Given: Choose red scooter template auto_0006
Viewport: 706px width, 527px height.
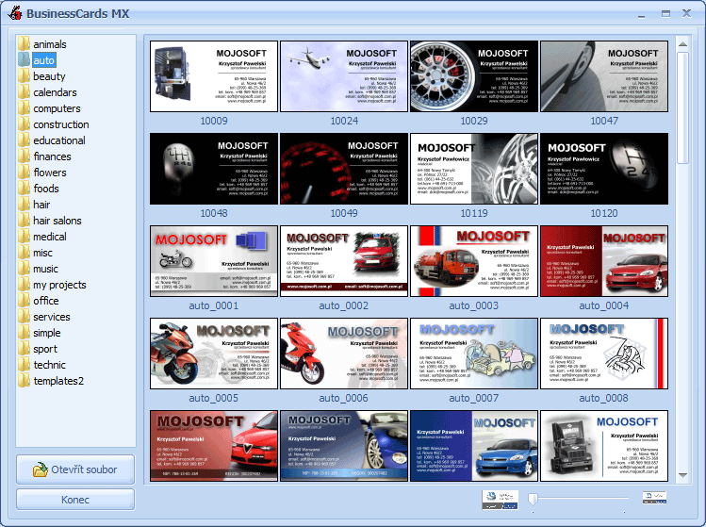Looking at the screenshot, I should pyautogui.click(x=344, y=354).
